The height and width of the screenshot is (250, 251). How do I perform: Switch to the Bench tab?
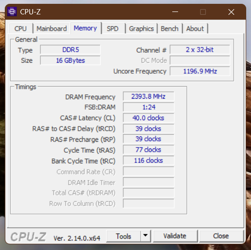[x=169, y=29]
